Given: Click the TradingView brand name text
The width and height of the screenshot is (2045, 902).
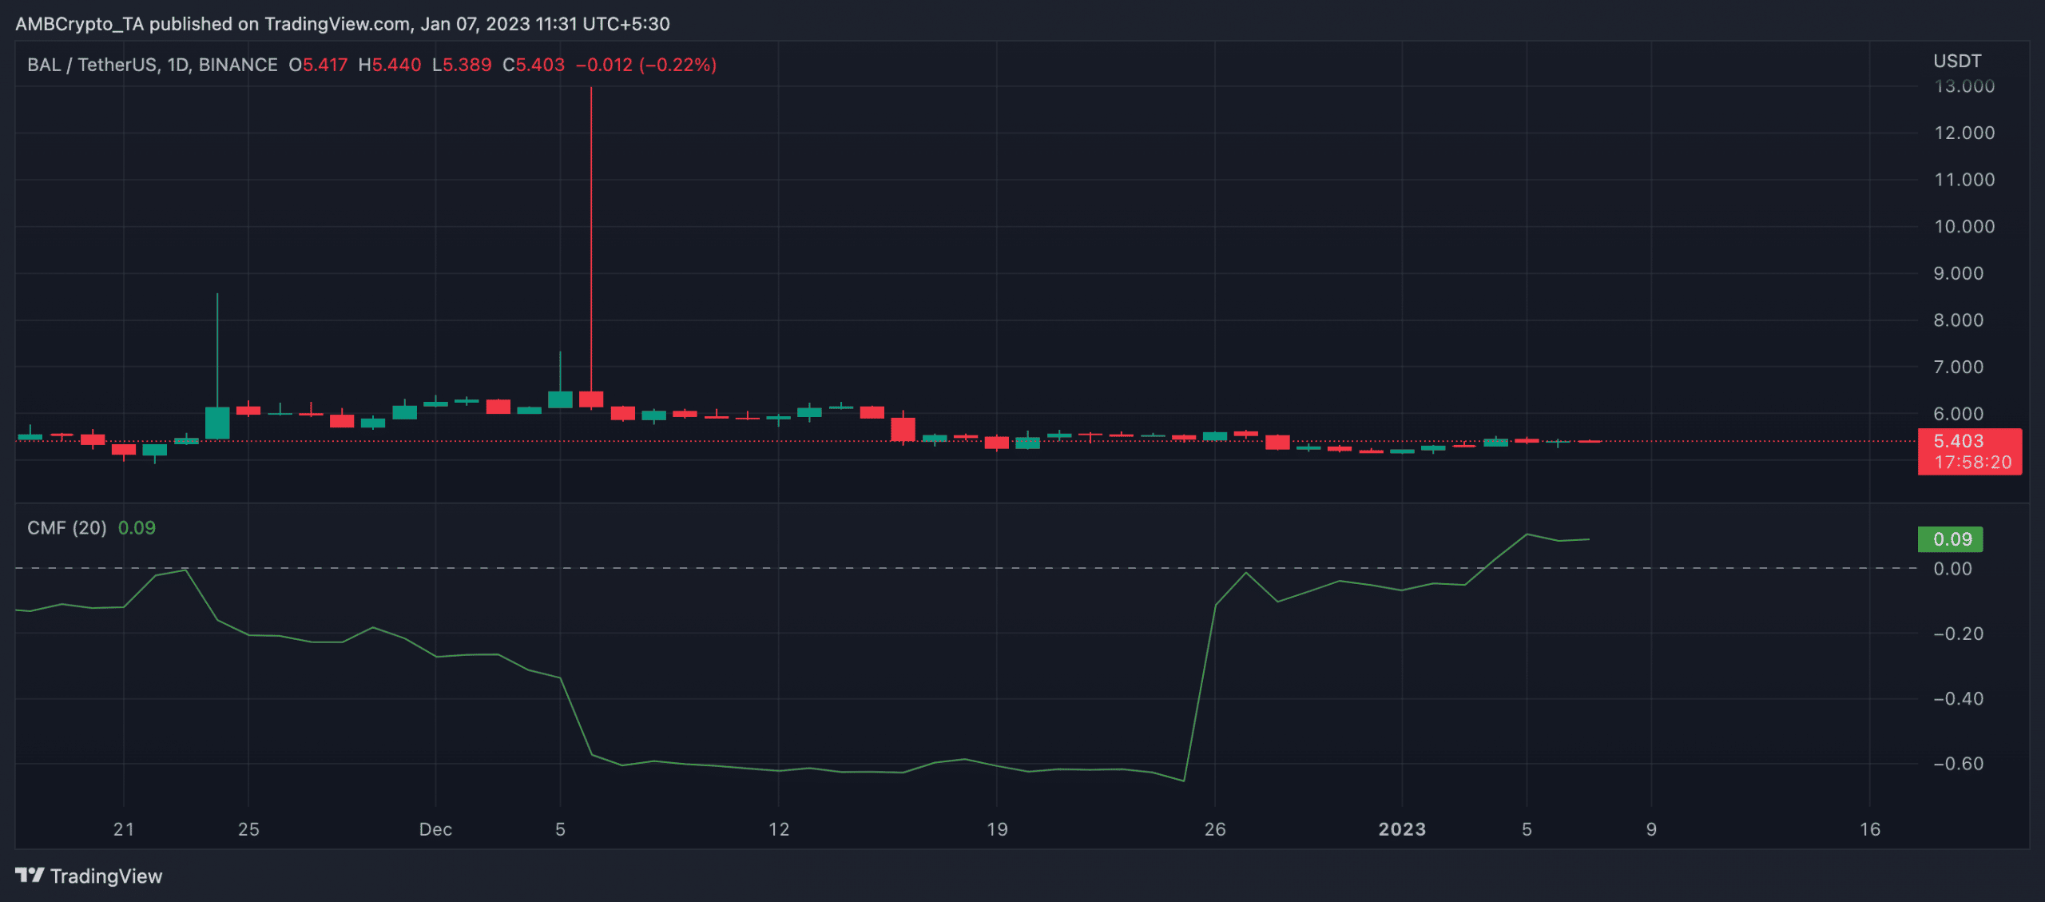Looking at the screenshot, I should coord(106,876).
